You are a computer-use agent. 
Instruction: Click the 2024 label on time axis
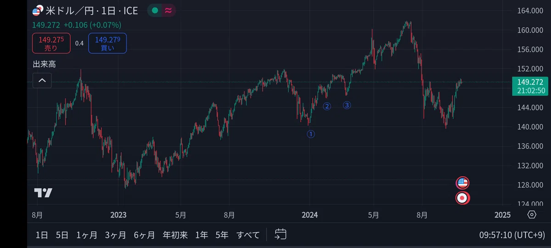click(x=309, y=215)
